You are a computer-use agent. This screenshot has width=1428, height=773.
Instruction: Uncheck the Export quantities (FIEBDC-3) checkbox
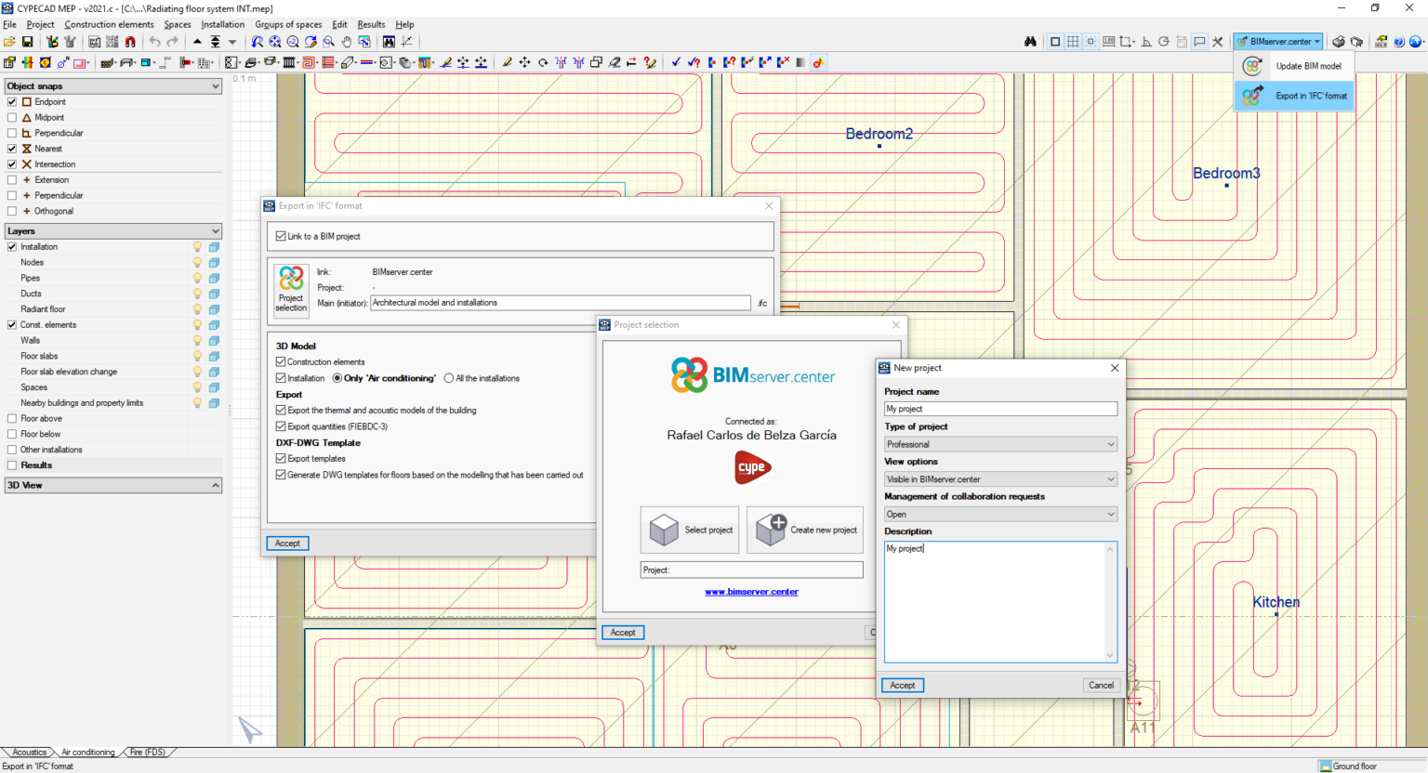tap(282, 426)
